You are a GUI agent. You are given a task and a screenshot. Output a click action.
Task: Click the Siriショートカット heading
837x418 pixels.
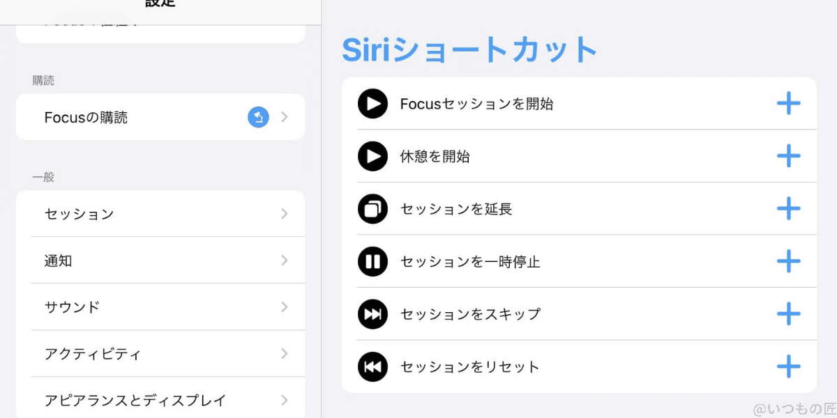pos(468,48)
